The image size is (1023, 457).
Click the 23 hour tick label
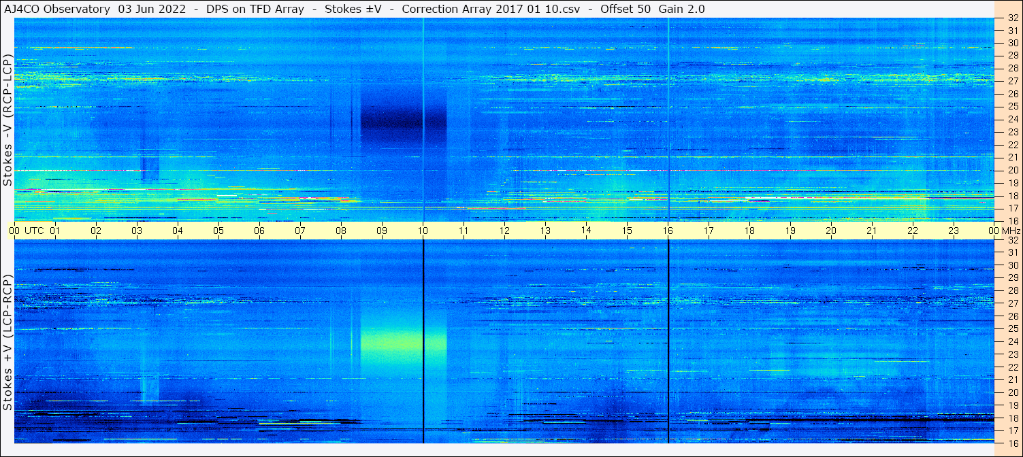pyautogui.click(x=954, y=231)
